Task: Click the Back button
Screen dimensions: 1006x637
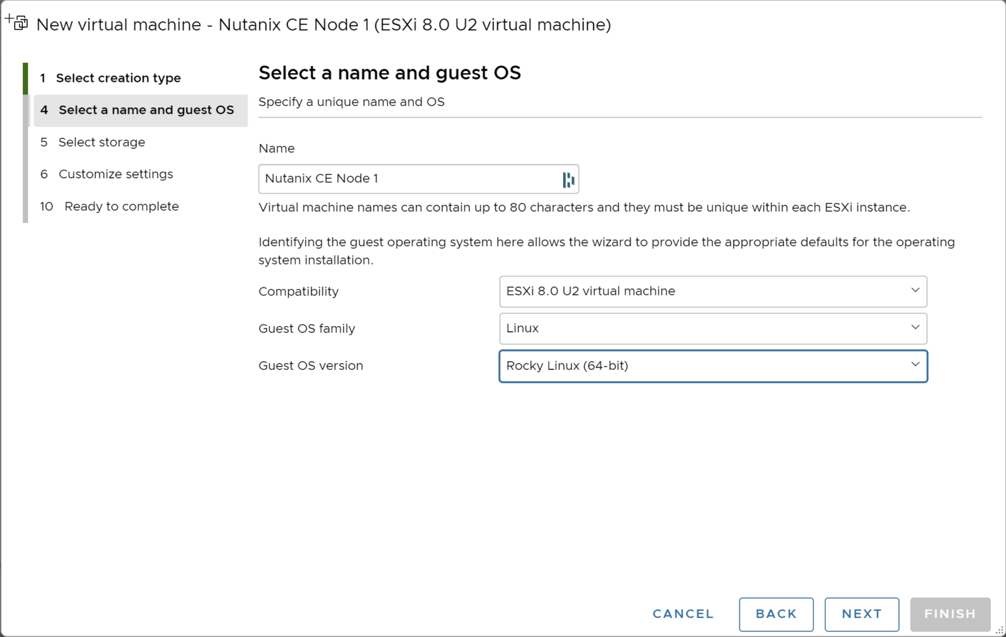Action: 776,614
